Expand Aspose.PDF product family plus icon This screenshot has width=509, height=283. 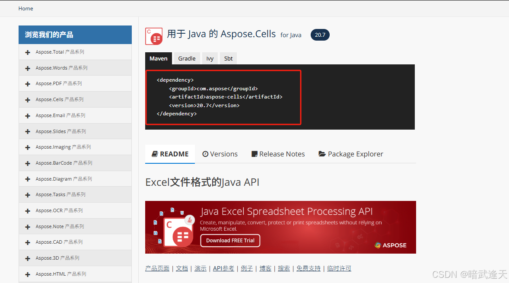coord(28,84)
